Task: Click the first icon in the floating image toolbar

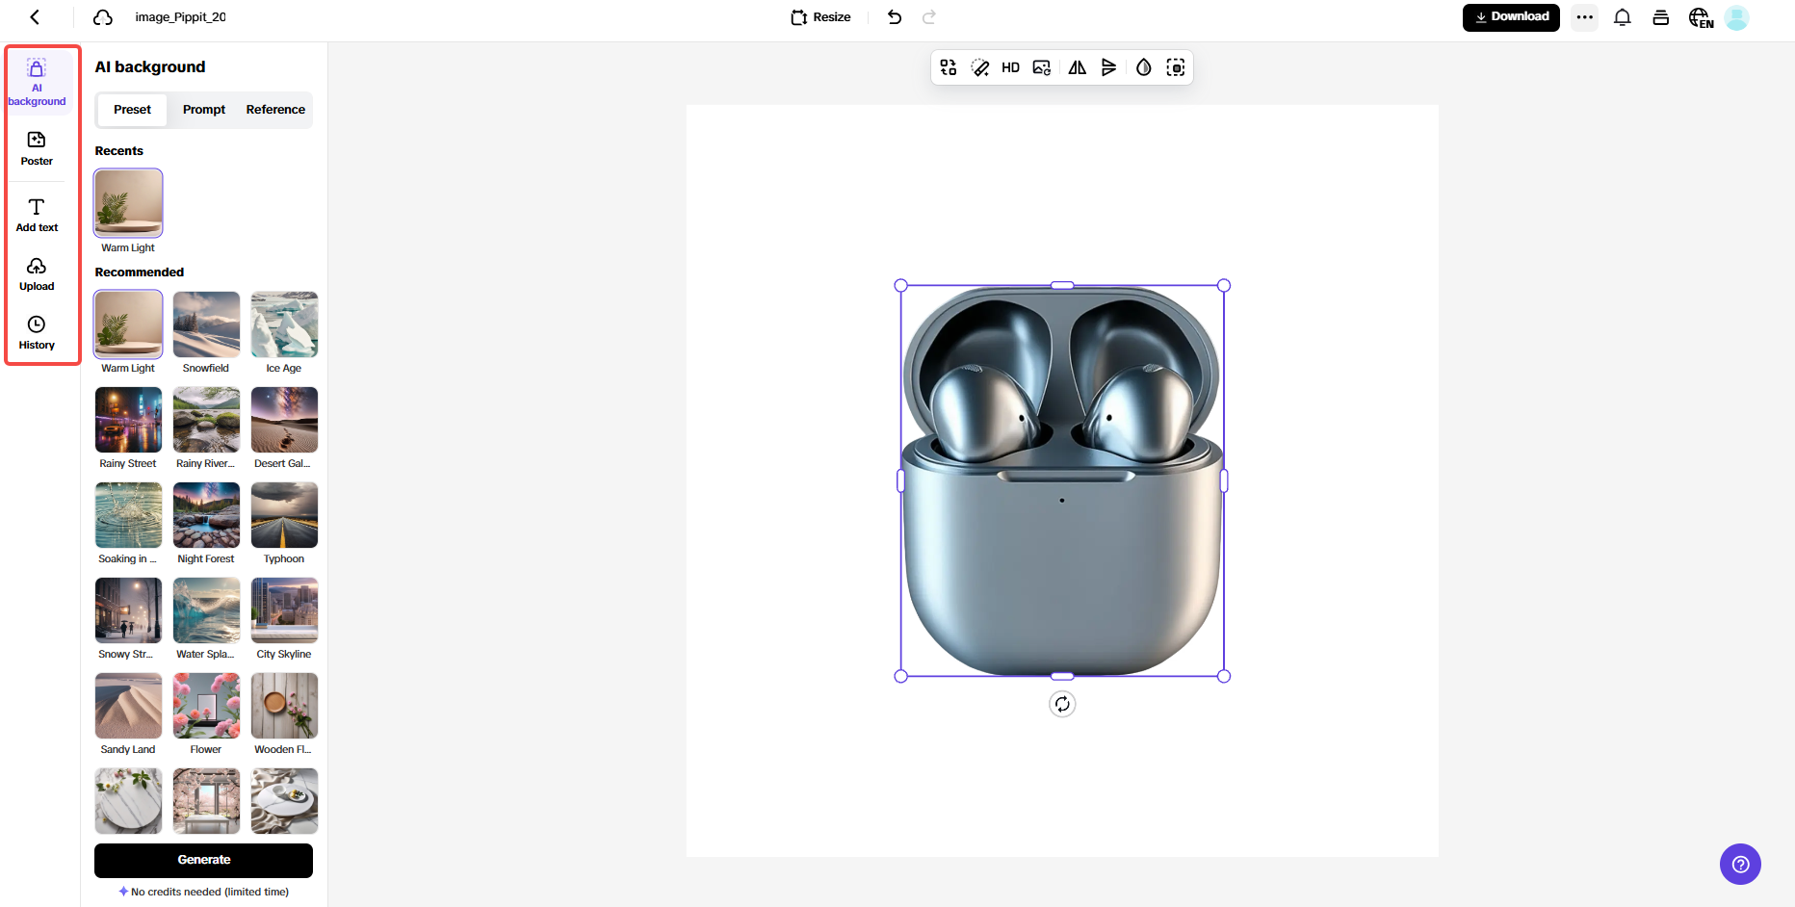Action: click(949, 67)
